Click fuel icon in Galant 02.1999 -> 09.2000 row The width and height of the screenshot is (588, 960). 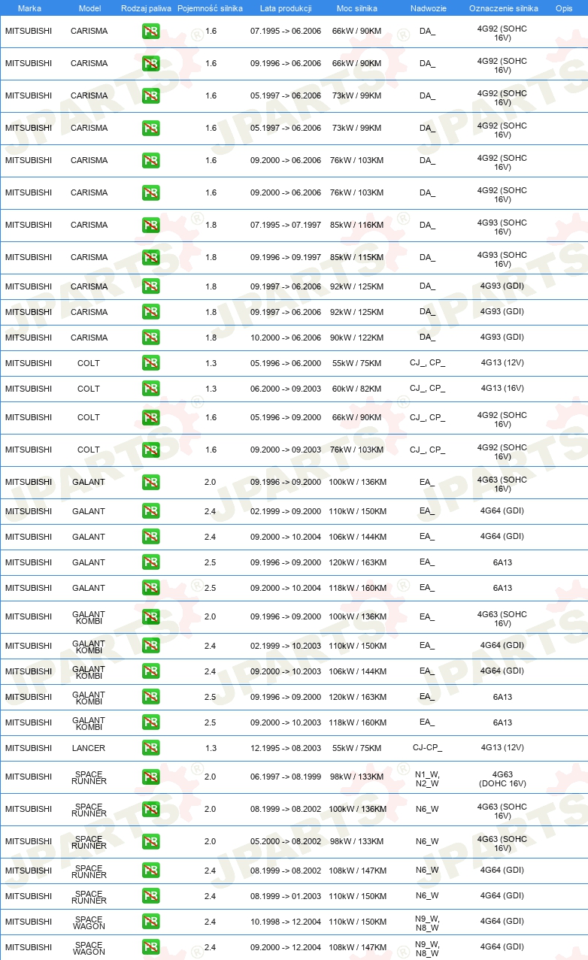point(150,511)
